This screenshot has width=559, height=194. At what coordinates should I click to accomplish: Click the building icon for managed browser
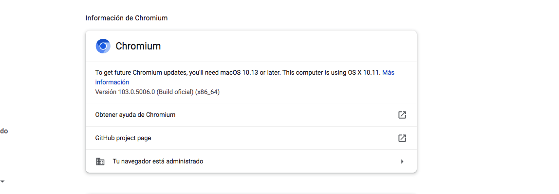pos(100,162)
